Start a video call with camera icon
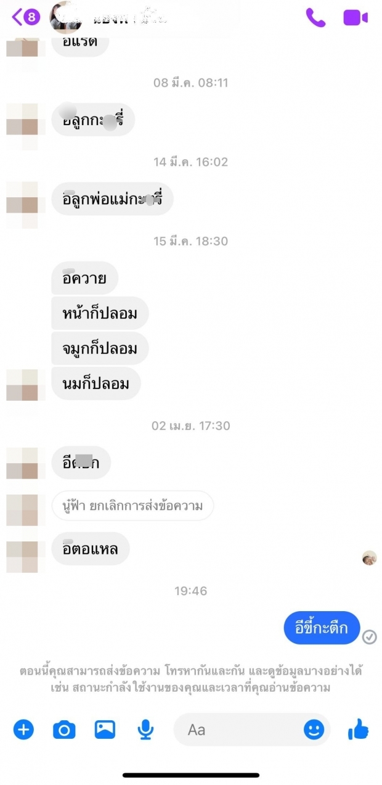This screenshot has width=382, height=785. (356, 17)
